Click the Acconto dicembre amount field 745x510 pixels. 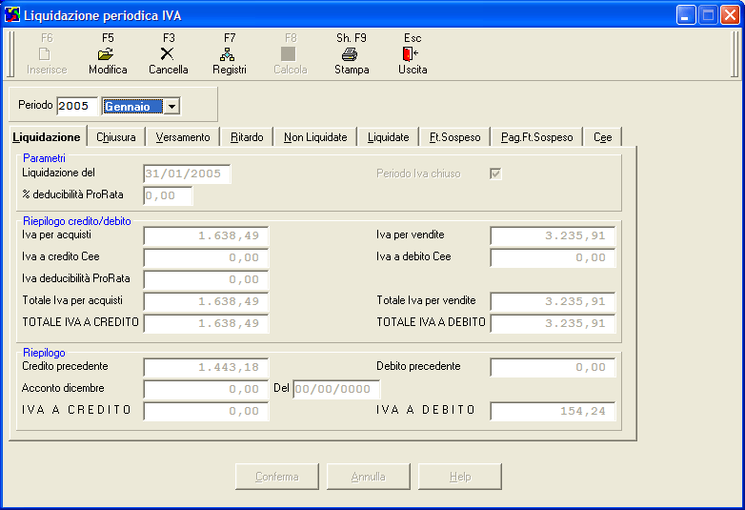tap(206, 389)
